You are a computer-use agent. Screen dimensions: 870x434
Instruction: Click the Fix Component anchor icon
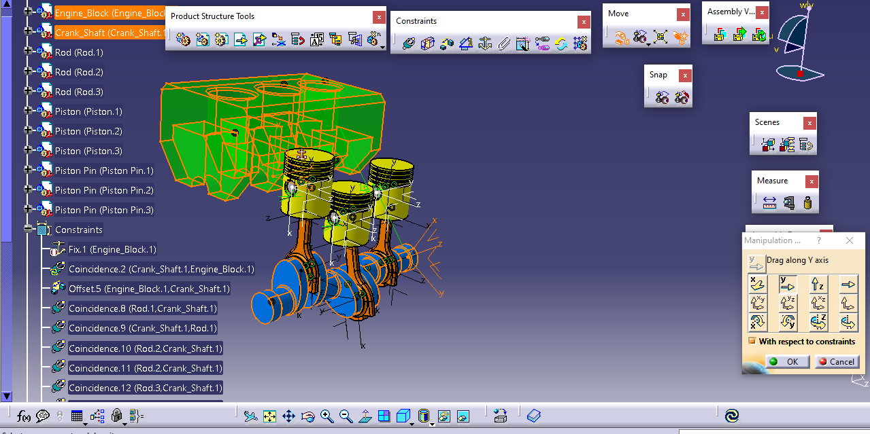pyautogui.click(x=485, y=44)
